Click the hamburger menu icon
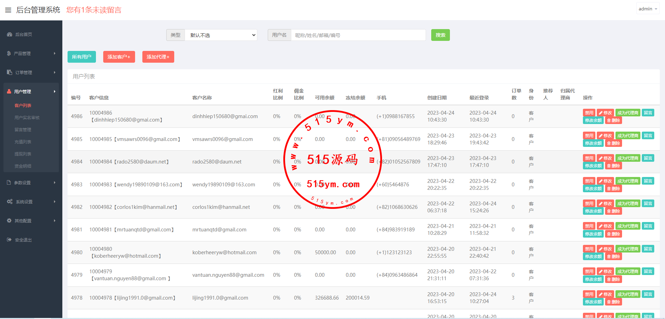The height and width of the screenshot is (319, 665). point(8,10)
